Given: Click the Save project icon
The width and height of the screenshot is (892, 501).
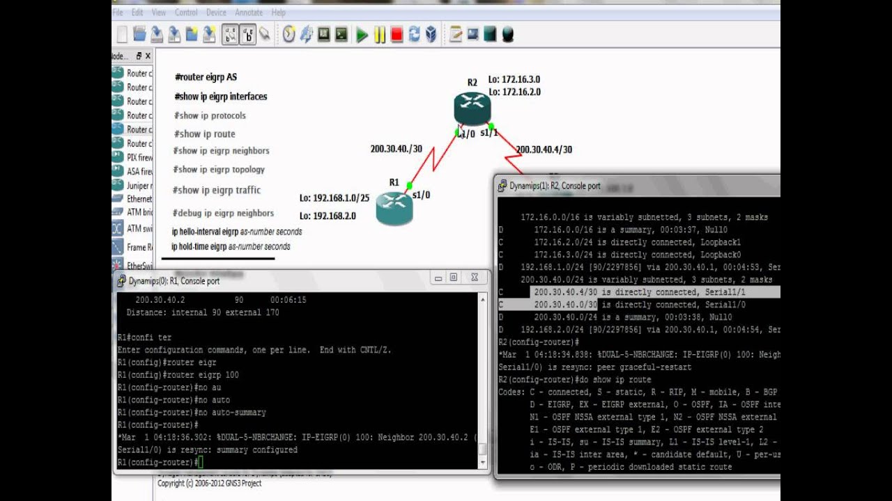Looking at the screenshot, I should (157, 34).
